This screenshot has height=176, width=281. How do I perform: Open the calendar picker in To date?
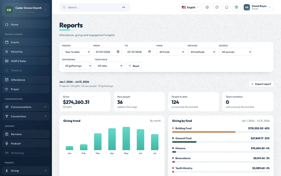pyautogui.click(x=150, y=52)
